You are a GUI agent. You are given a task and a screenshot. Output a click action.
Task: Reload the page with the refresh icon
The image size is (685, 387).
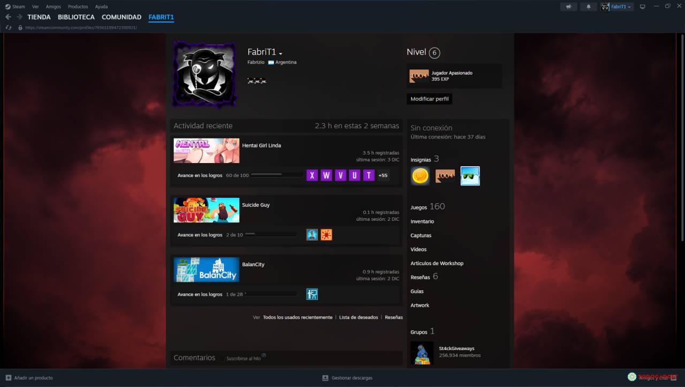click(9, 27)
